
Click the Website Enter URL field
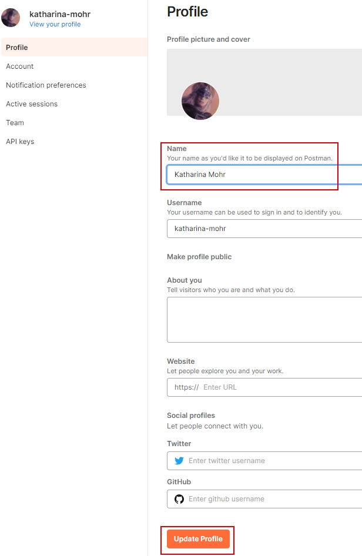pyautogui.click(x=264, y=387)
